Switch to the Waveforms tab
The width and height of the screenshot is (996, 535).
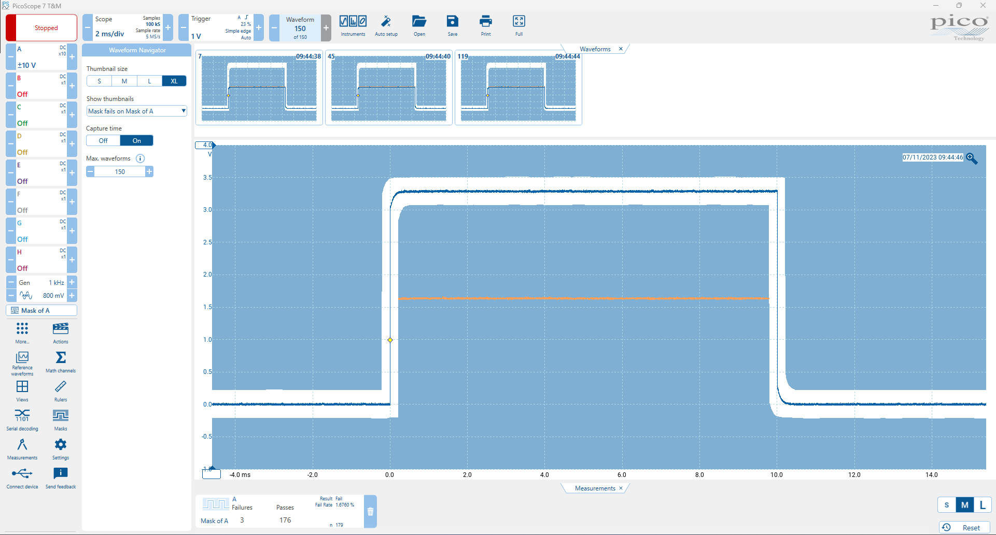coord(595,49)
